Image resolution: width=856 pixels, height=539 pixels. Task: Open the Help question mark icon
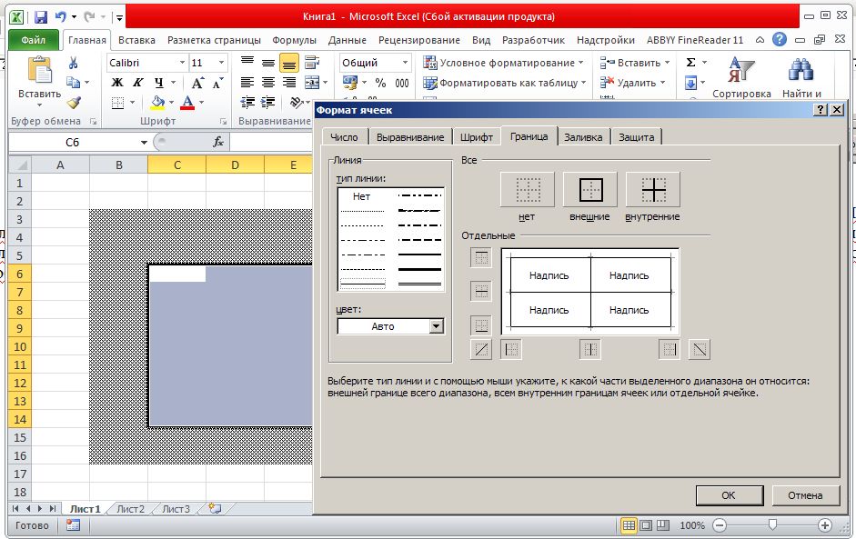tap(780, 39)
